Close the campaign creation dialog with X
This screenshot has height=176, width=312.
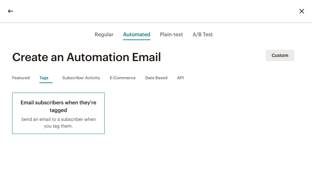click(x=302, y=11)
